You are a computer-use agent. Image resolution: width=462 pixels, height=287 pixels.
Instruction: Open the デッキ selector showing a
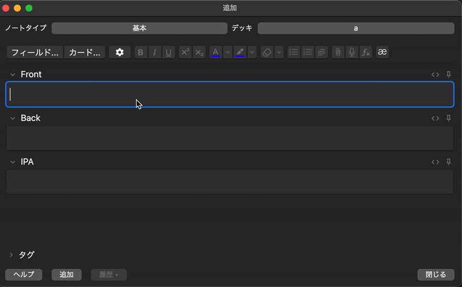pos(356,28)
